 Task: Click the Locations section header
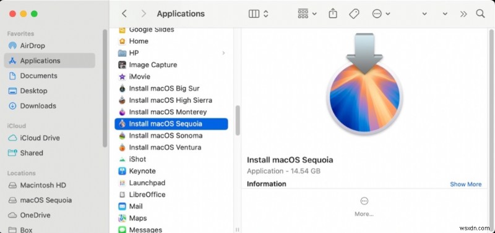click(22, 173)
